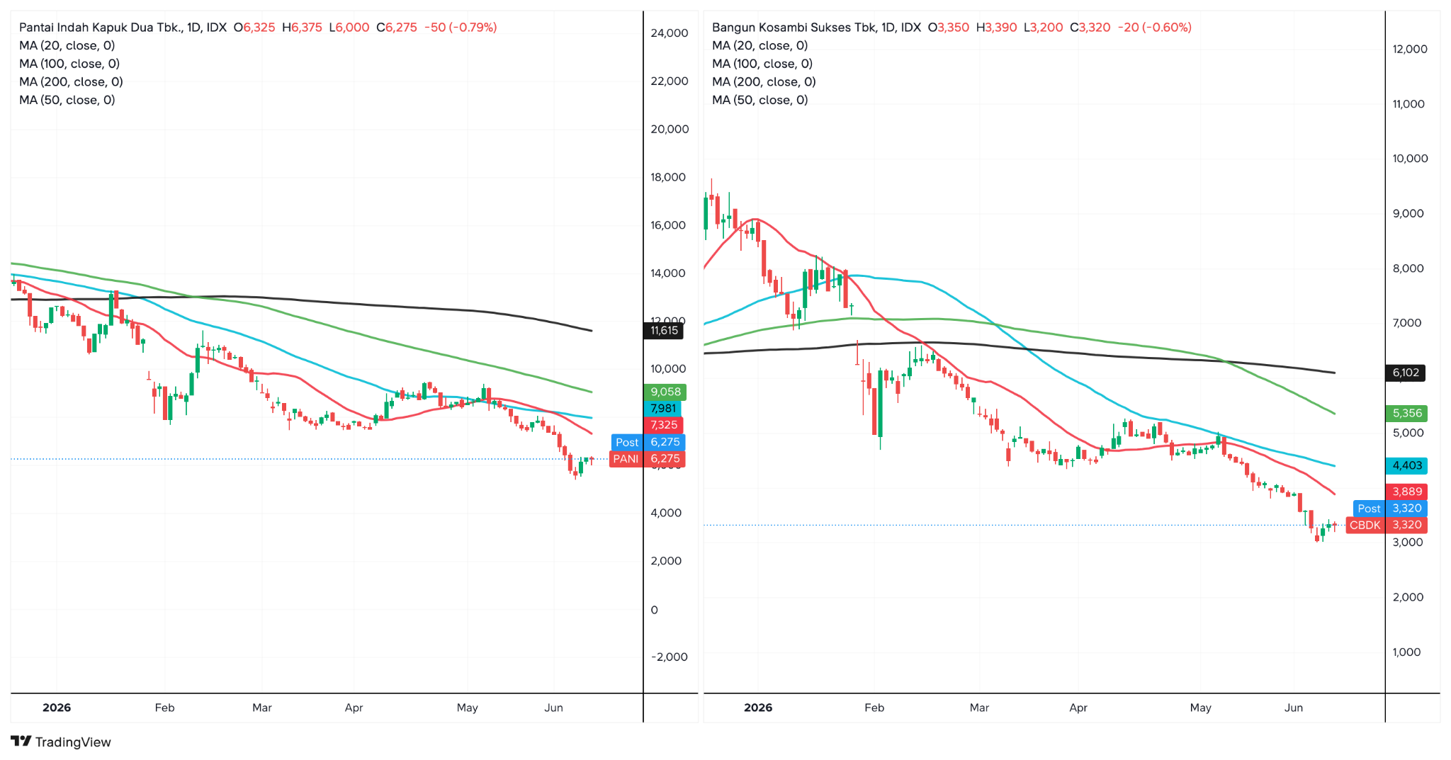Screen dimensions: 1451x760
Task: Click 1,000 on CBDK price scale
Action: 1407,652
